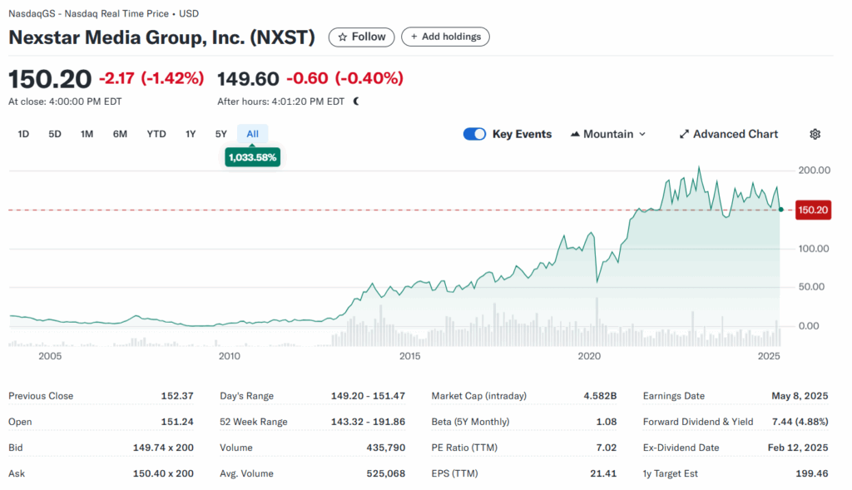Click the star icon on Follow button
Viewport: 852px width, 490px height.
click(343, 37)
